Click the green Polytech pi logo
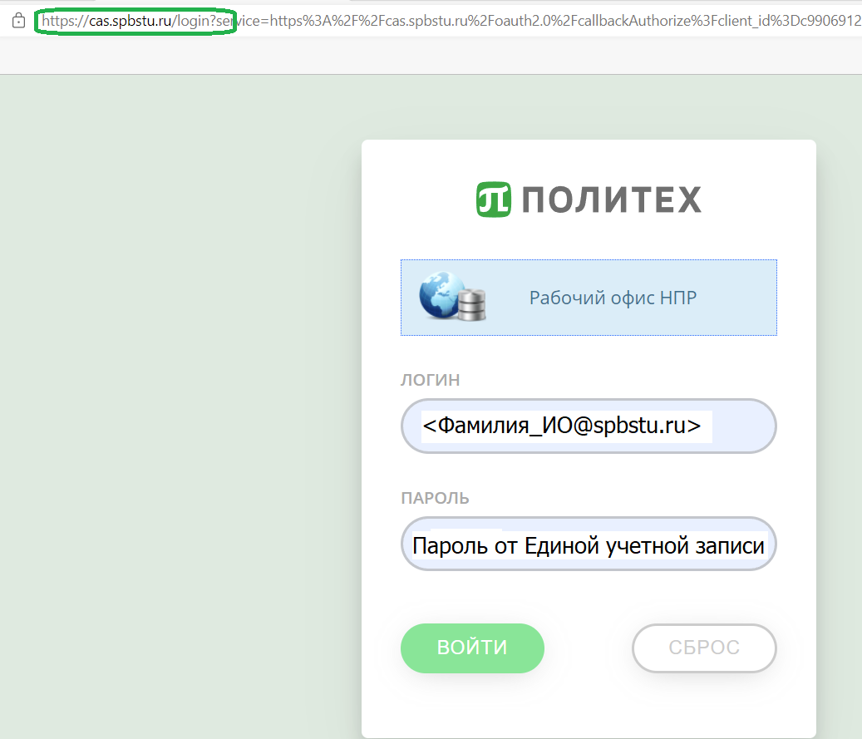 pyautogui.click(x=493, y=200)
